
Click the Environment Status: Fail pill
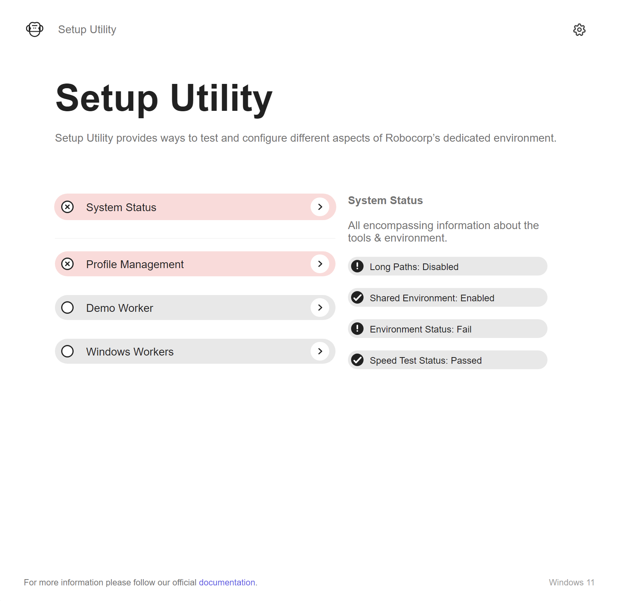click(447, 329)
